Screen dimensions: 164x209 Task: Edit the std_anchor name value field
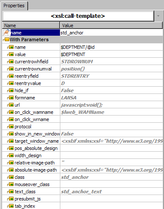(111, 33)
